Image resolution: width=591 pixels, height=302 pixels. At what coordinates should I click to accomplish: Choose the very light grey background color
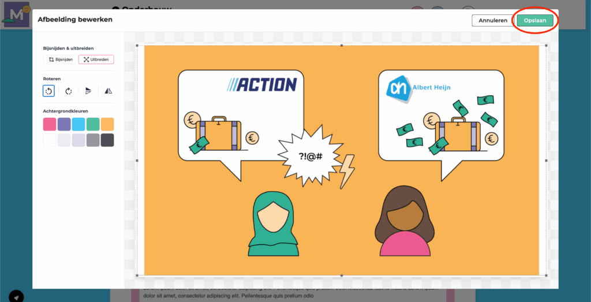tap(64, 140)
